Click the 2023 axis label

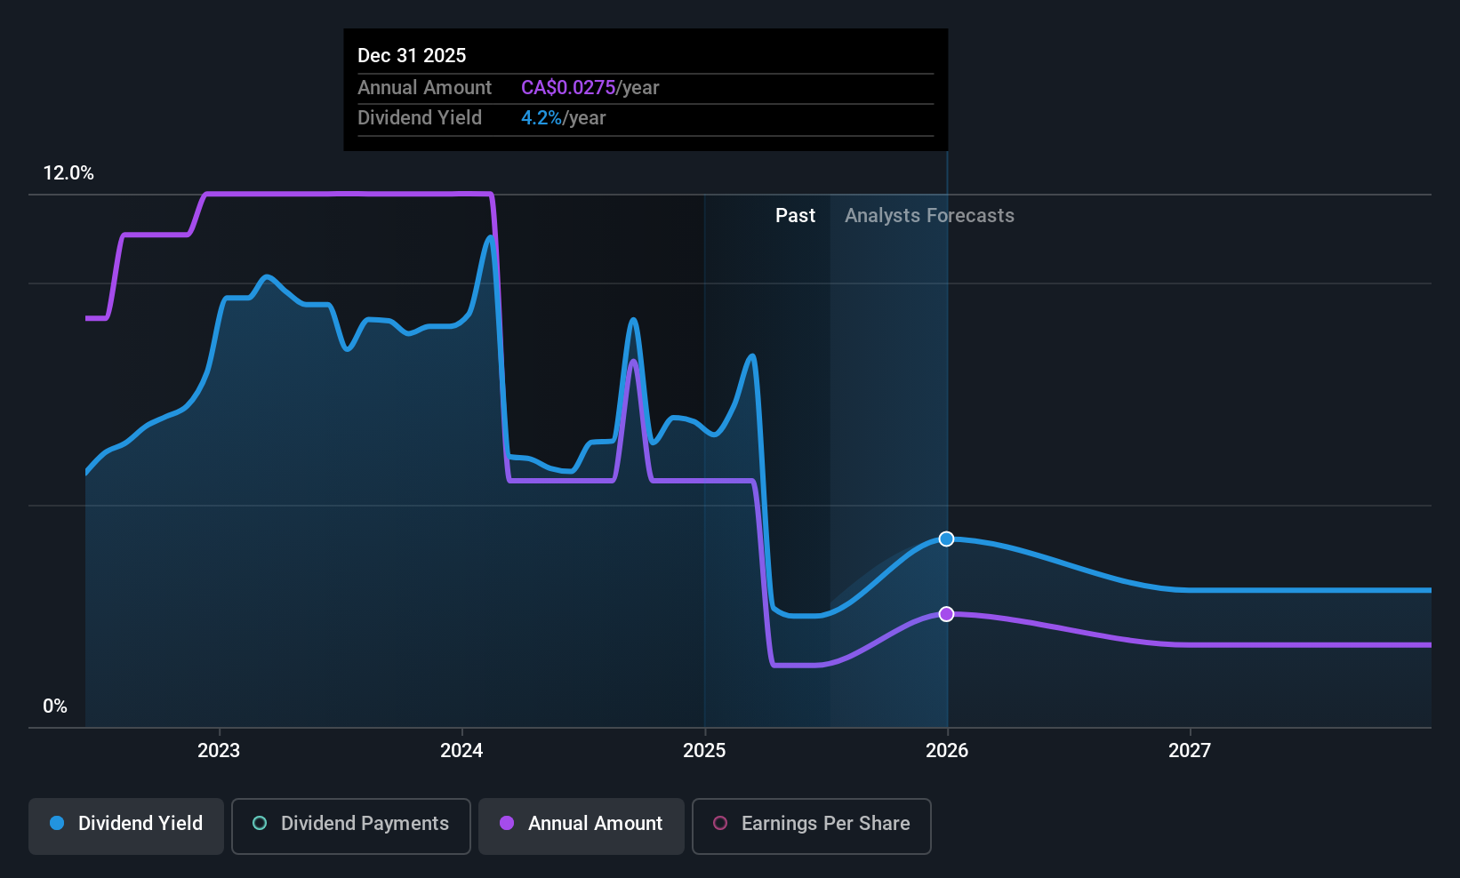[x=219, y=750]
